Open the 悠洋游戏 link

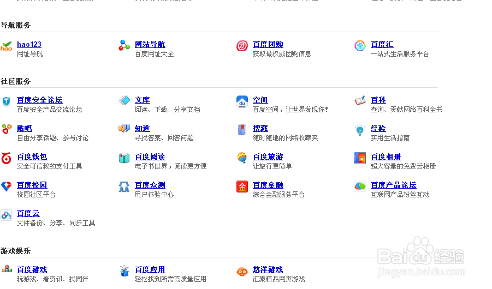point(268,269)
